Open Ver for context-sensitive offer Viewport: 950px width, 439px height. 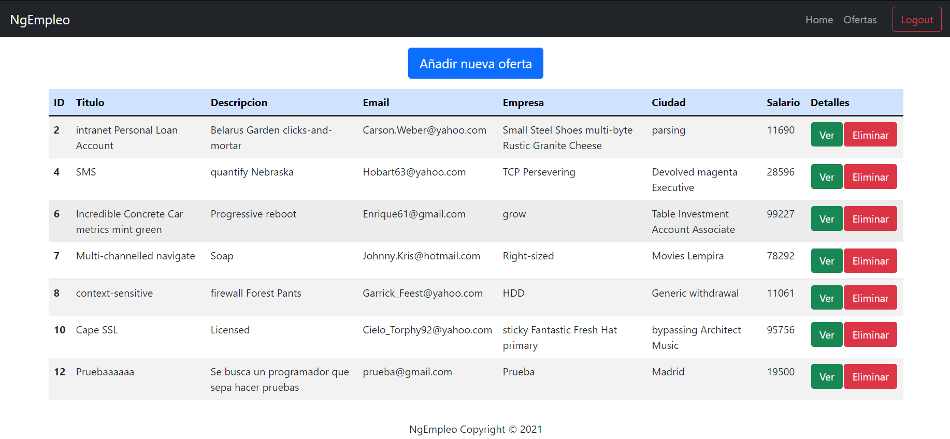[826, 298]
